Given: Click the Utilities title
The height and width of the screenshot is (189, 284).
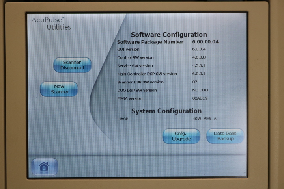Looking at the screenshot, I should [59, 27].
